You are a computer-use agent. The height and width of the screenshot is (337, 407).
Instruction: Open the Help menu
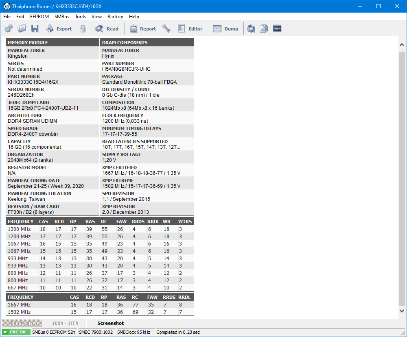[x=134, y=17]
